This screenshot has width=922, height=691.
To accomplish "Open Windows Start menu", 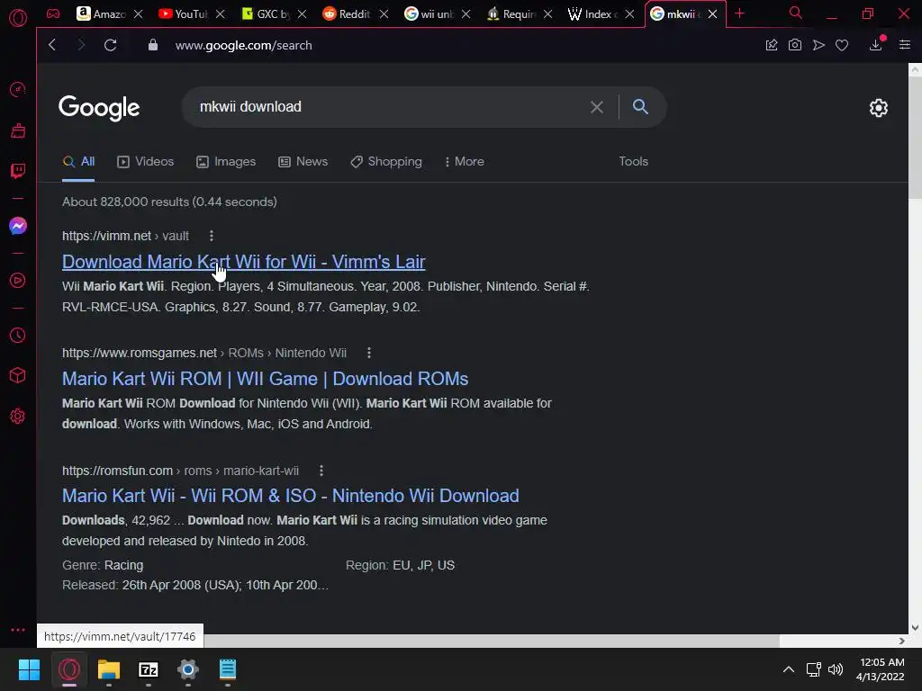I will pos(29,669).
